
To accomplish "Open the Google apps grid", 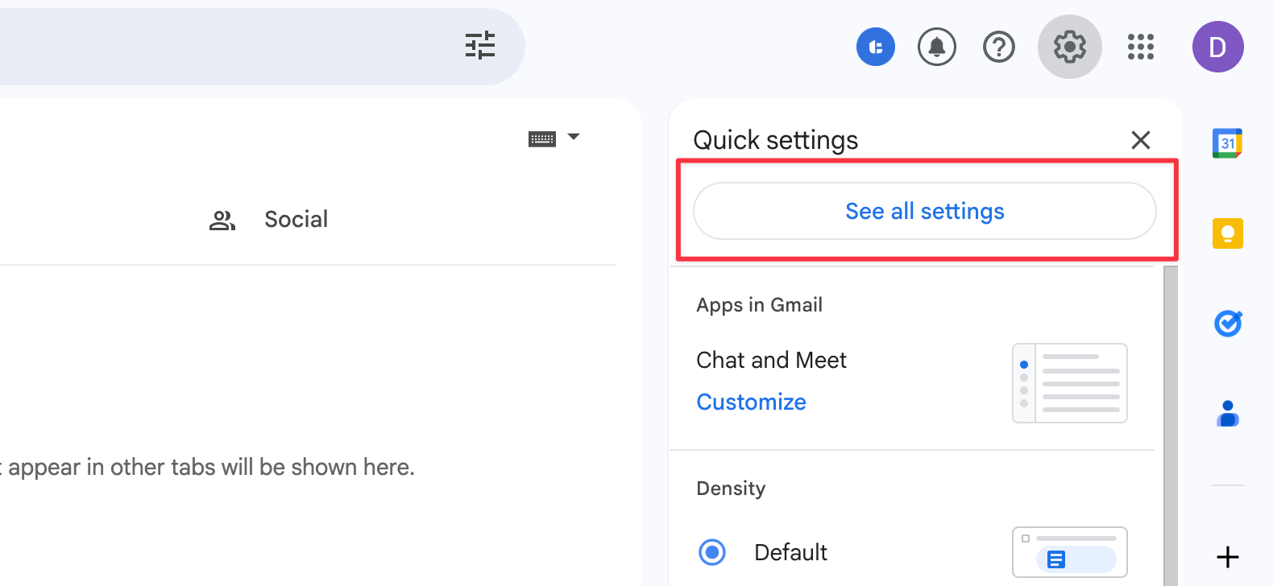I will 1141,47.
